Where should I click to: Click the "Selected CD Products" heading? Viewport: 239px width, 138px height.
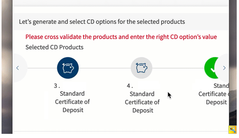[x=54, y=47]
